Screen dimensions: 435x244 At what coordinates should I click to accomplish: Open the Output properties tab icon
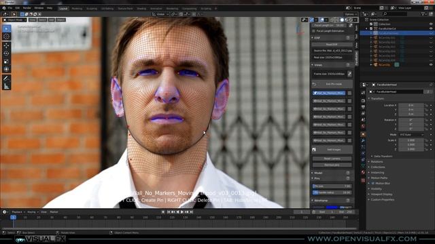[x=363, y=107]
